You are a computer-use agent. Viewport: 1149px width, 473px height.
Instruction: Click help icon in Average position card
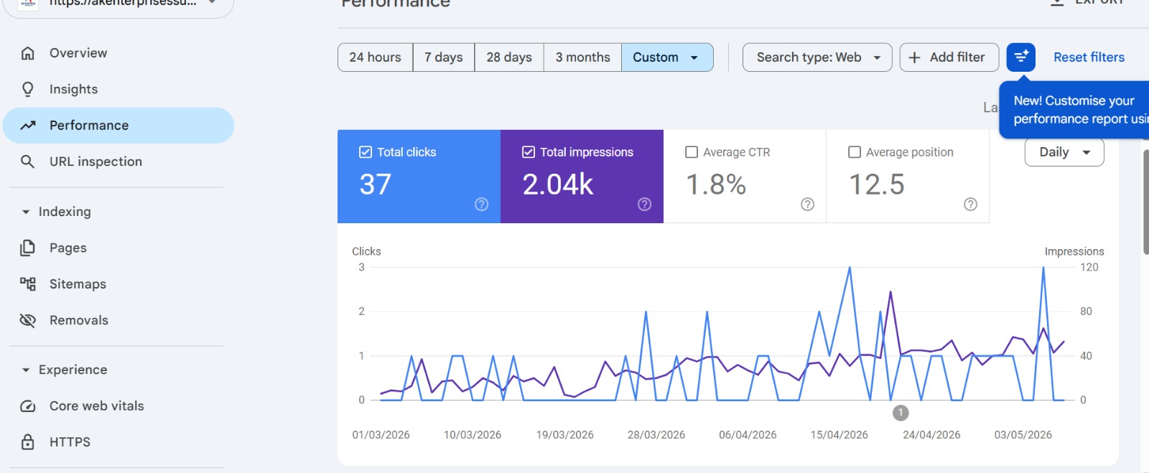coord(971,205)
